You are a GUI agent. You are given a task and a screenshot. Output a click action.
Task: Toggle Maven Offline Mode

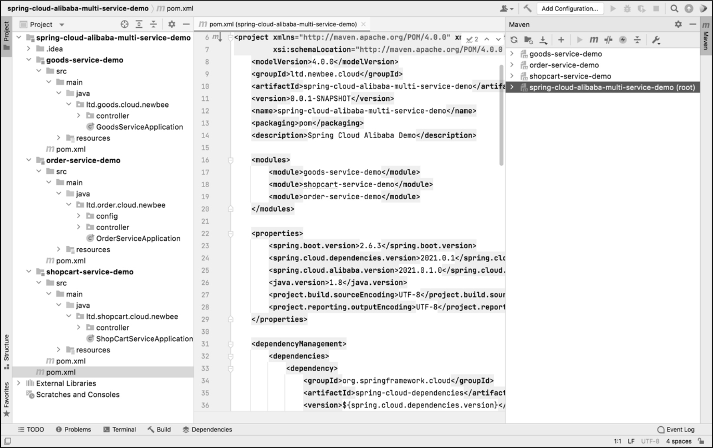pyautogui.click(x=608, y=40)
